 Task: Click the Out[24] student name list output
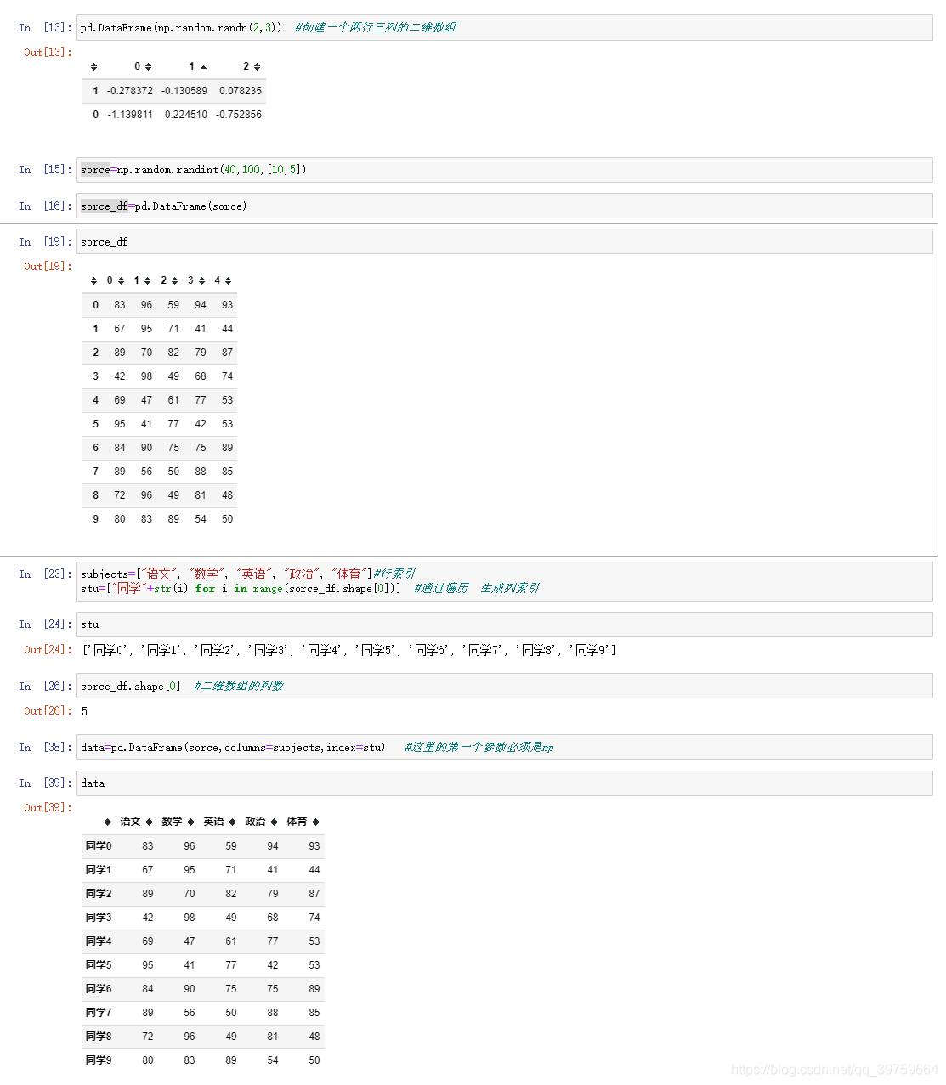[x=348, y=650]
